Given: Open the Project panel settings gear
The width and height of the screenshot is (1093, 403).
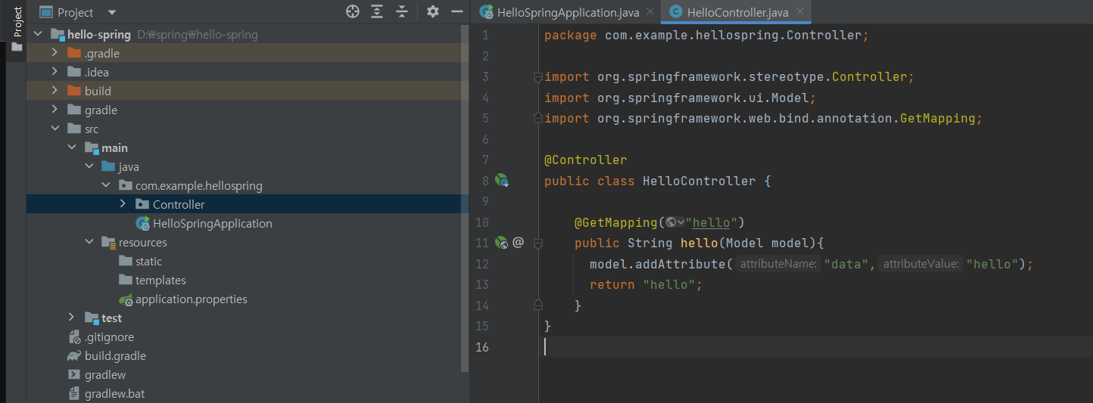Looking at the screenshot, I should (432, 11).
